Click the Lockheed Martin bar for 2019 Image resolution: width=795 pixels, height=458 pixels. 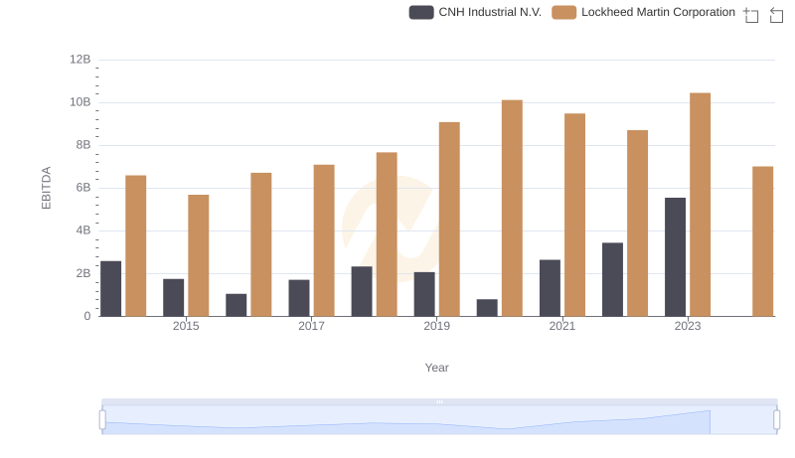click(449, 220)
